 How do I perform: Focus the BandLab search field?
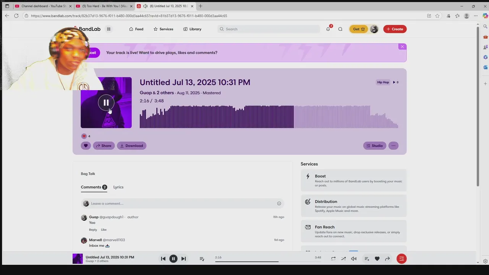coord(269,29)
